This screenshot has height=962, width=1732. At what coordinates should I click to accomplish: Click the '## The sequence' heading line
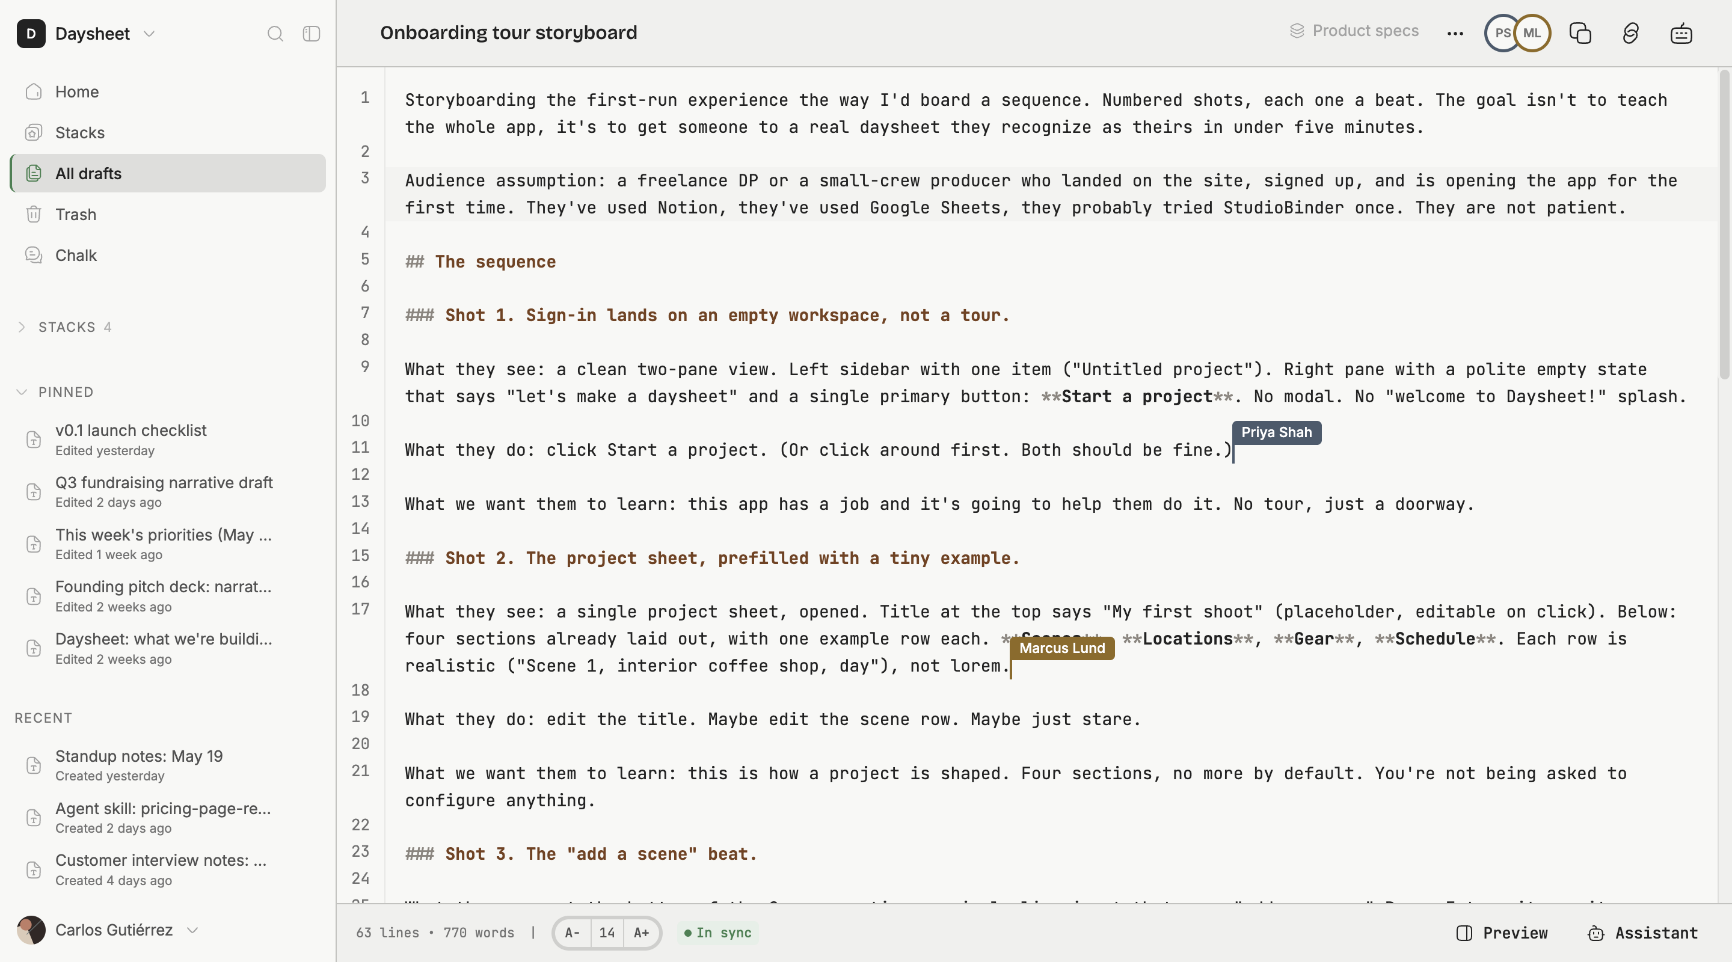point(480,262)
